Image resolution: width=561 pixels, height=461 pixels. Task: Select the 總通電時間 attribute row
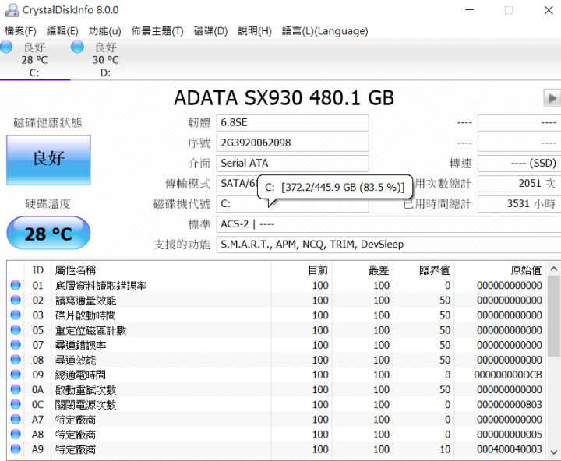(x=276, y=375)
